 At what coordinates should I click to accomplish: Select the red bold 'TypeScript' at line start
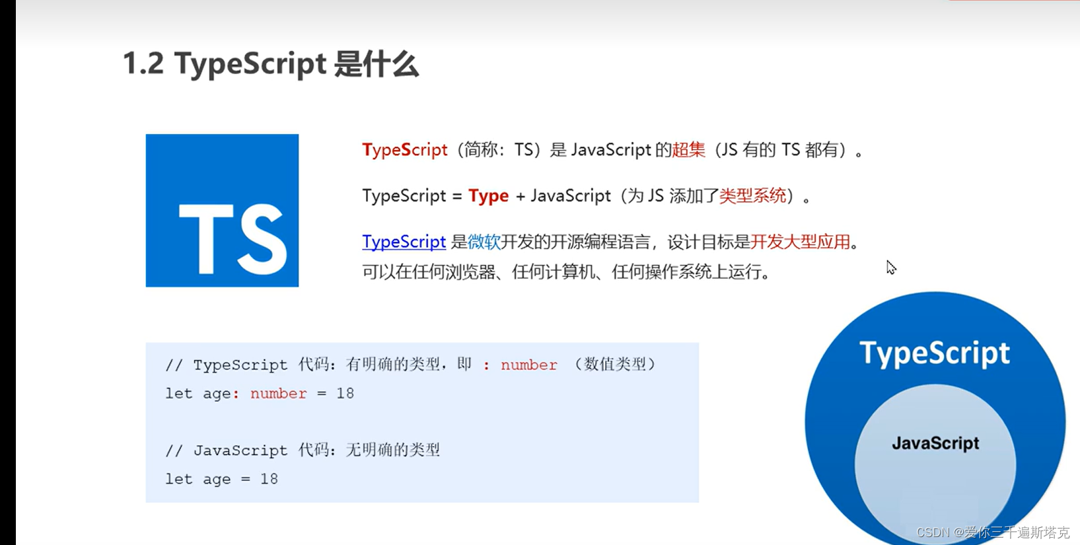coord(405,150)
